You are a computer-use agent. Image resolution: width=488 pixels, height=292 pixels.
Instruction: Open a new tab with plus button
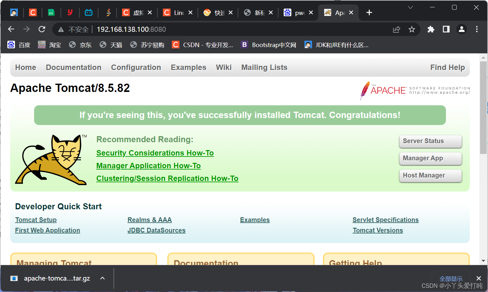(x=369, y=12)
